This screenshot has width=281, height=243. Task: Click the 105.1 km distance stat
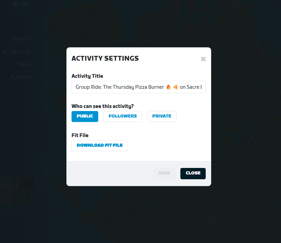pos(23,39)
